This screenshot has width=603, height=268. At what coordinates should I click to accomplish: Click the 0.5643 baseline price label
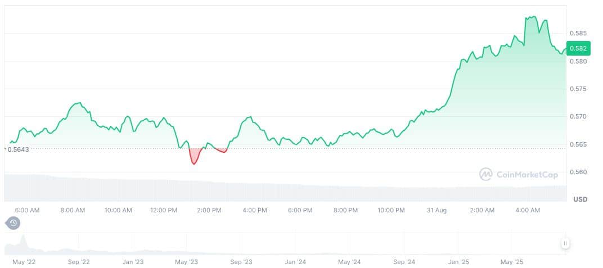click(x=18, y=149)
